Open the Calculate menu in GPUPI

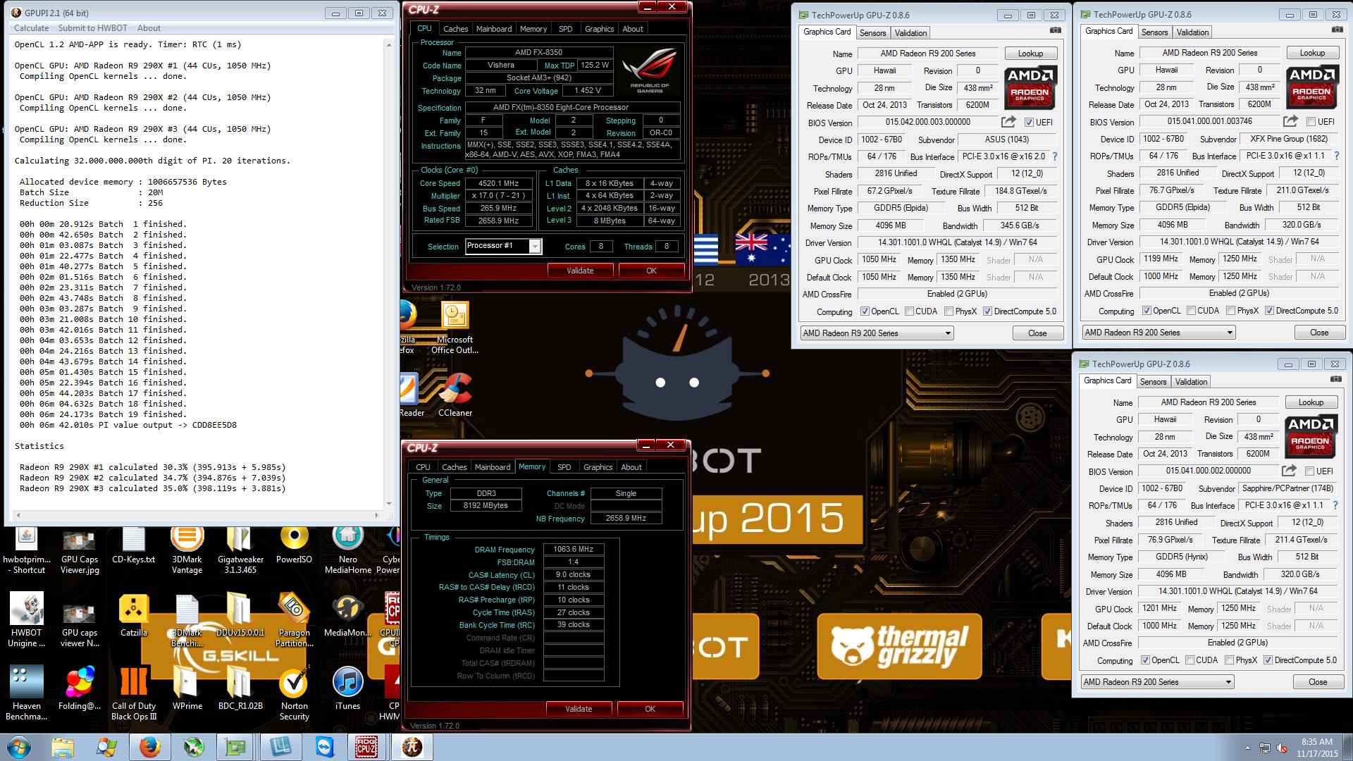click(32, 28)
